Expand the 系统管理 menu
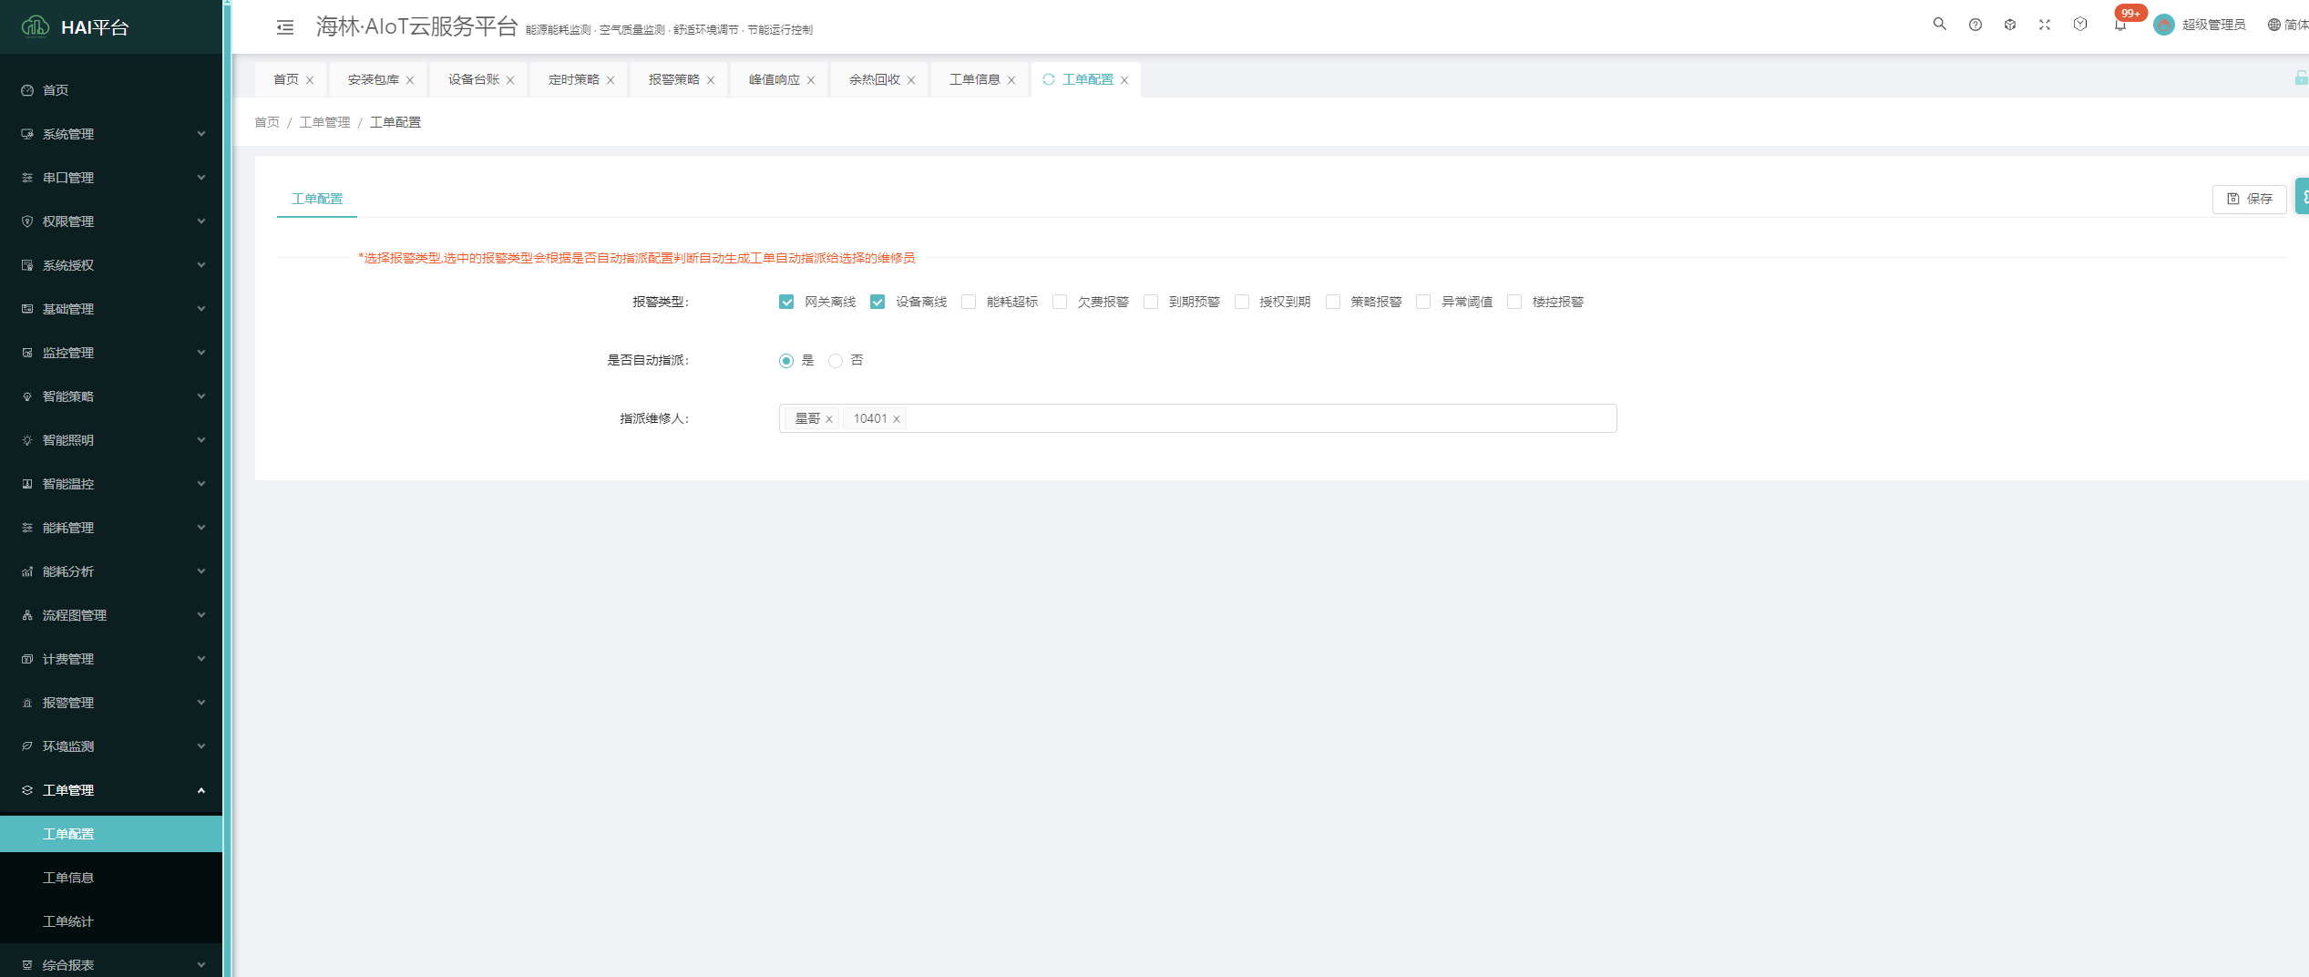The height and width of the screenshot is (977, 2309). click(111, 134)
